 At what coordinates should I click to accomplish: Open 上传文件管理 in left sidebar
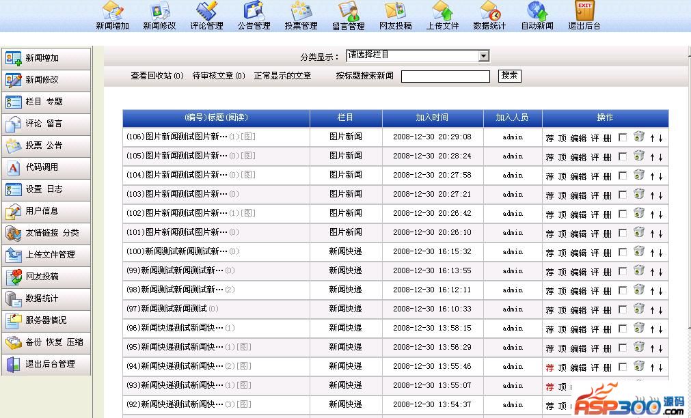46,255
